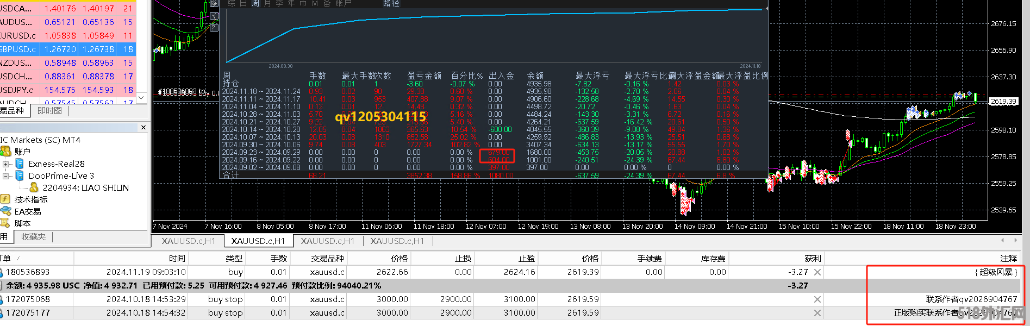This screenshot has width=1030, height=326.
Task: Collapse the DooPrime-Live 3 account node
Action: tap(5, 176)
